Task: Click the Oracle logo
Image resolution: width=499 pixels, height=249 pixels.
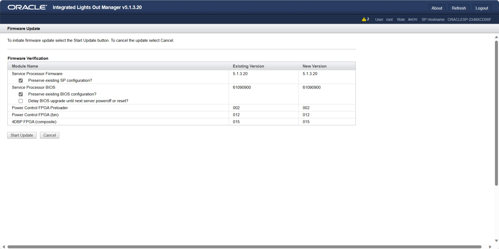Action: (27, 7)
